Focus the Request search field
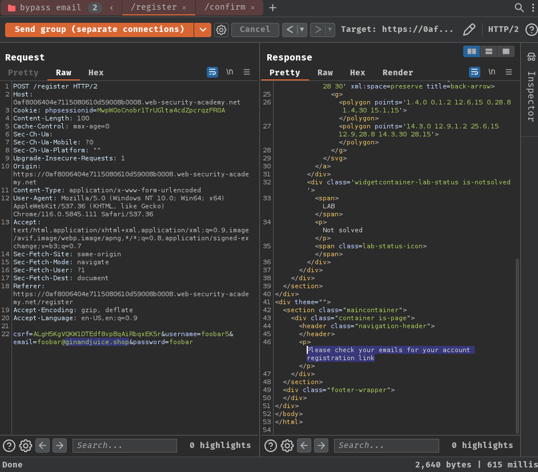 (x=125, y=446)
